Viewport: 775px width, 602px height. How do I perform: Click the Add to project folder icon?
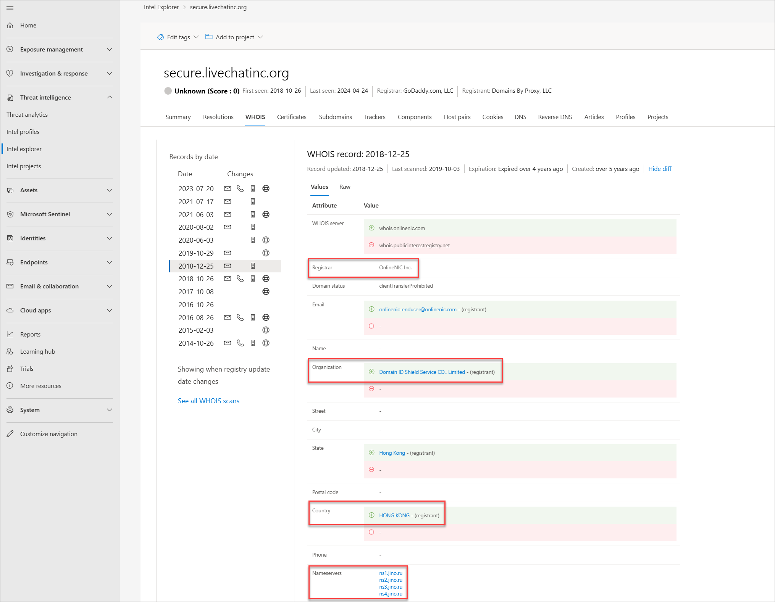tap(209, 37)
